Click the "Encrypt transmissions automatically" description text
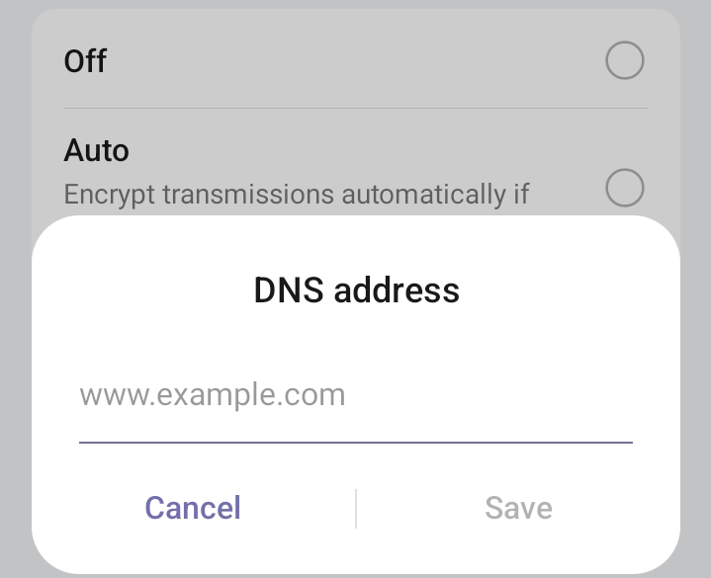Image resolution: width=711 pixels, height=578 pixels. coord(297,194)
